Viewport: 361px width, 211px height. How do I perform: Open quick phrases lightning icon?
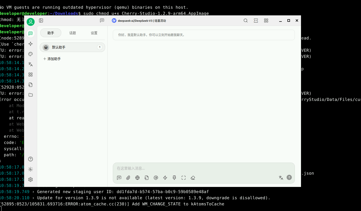coord(165,178)
